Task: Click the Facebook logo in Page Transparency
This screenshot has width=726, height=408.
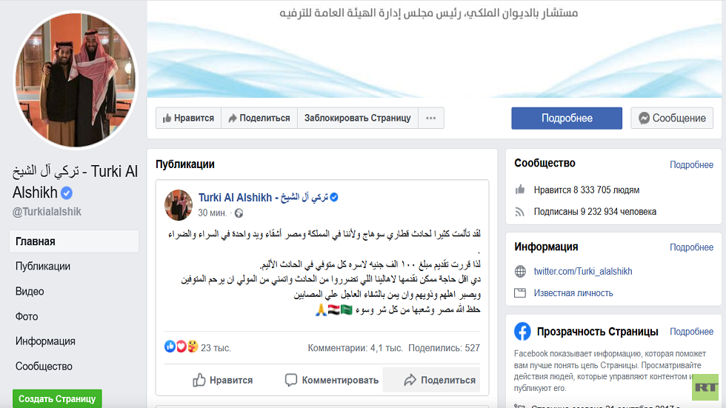Action: point(522,331)
